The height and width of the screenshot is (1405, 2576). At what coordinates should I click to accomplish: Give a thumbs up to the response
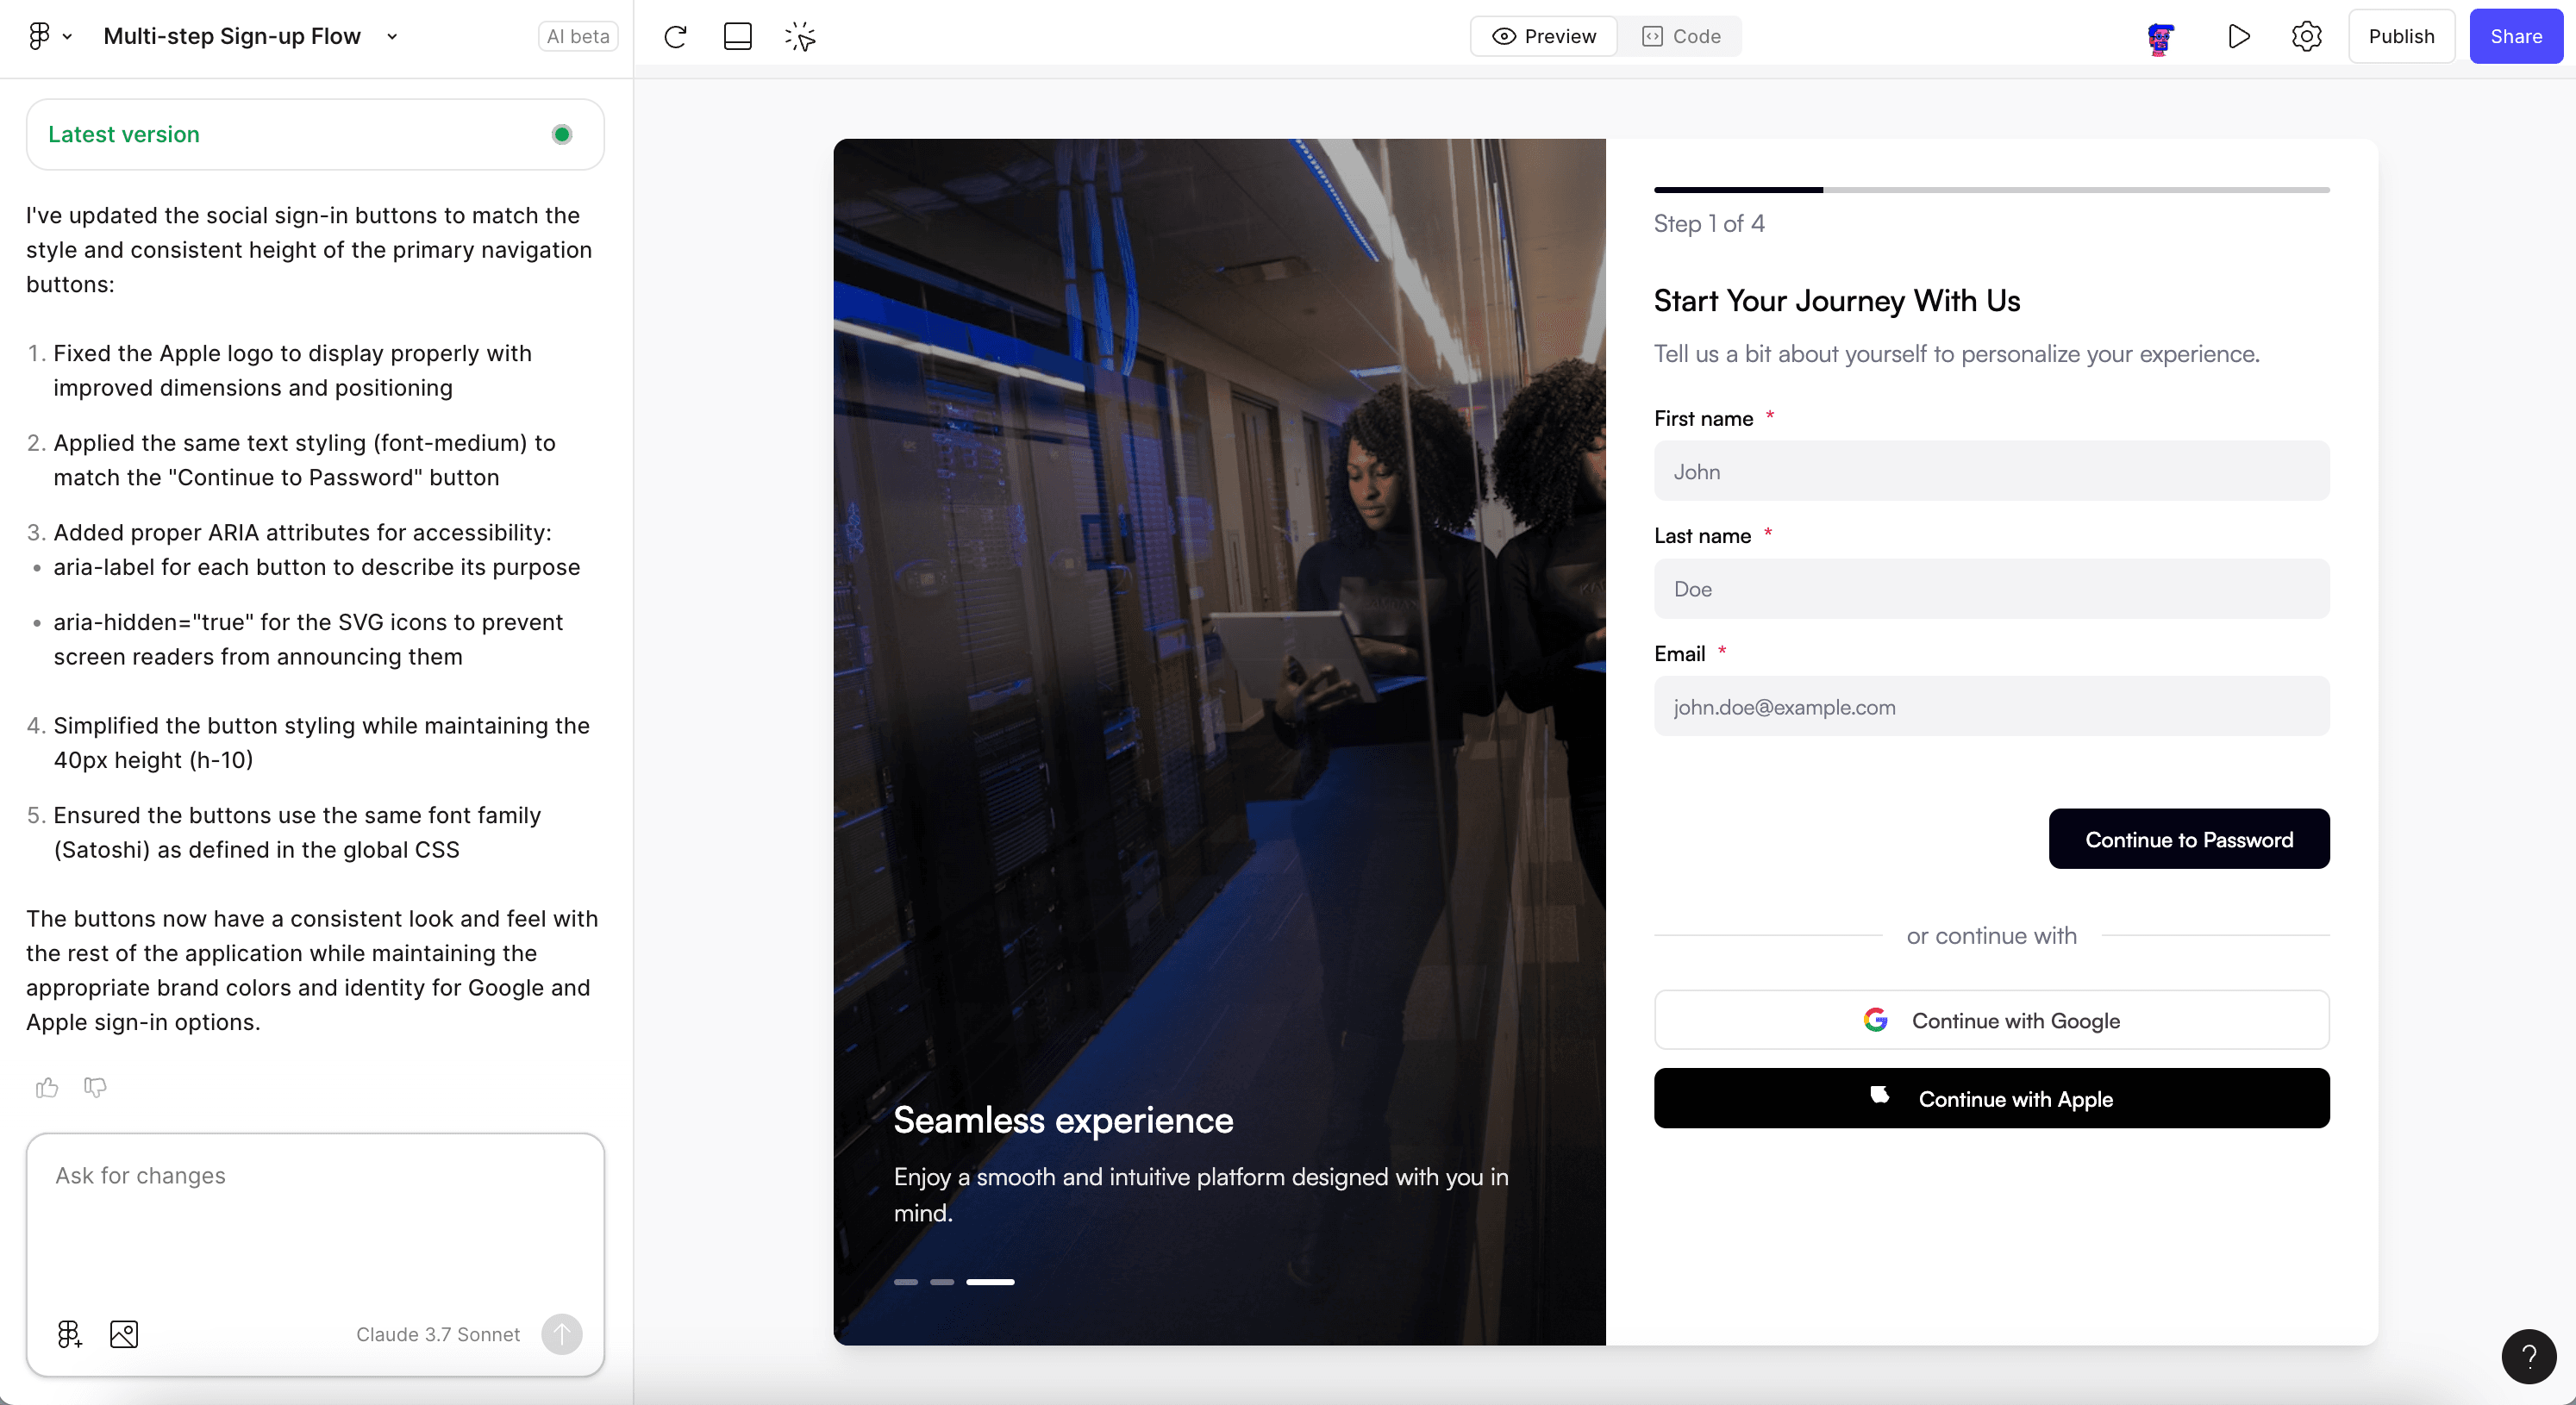click(x=47, y=1087)
